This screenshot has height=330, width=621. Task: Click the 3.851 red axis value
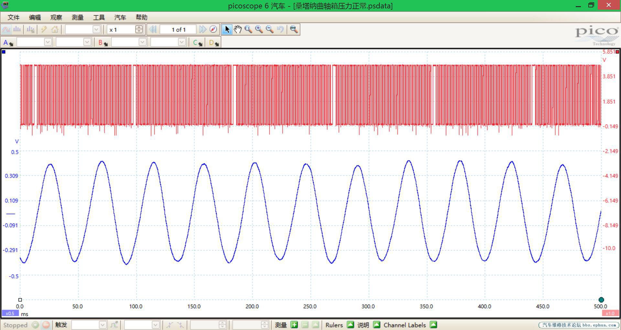[609, 76]
